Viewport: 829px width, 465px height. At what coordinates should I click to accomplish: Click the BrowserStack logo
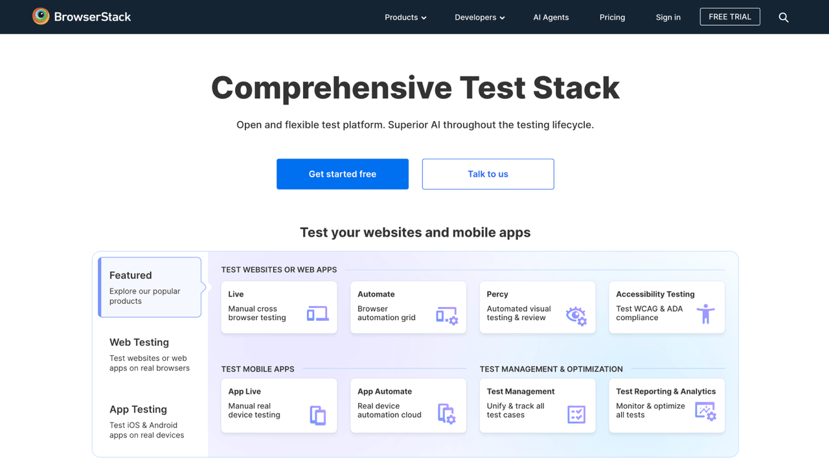click(81, 16)
